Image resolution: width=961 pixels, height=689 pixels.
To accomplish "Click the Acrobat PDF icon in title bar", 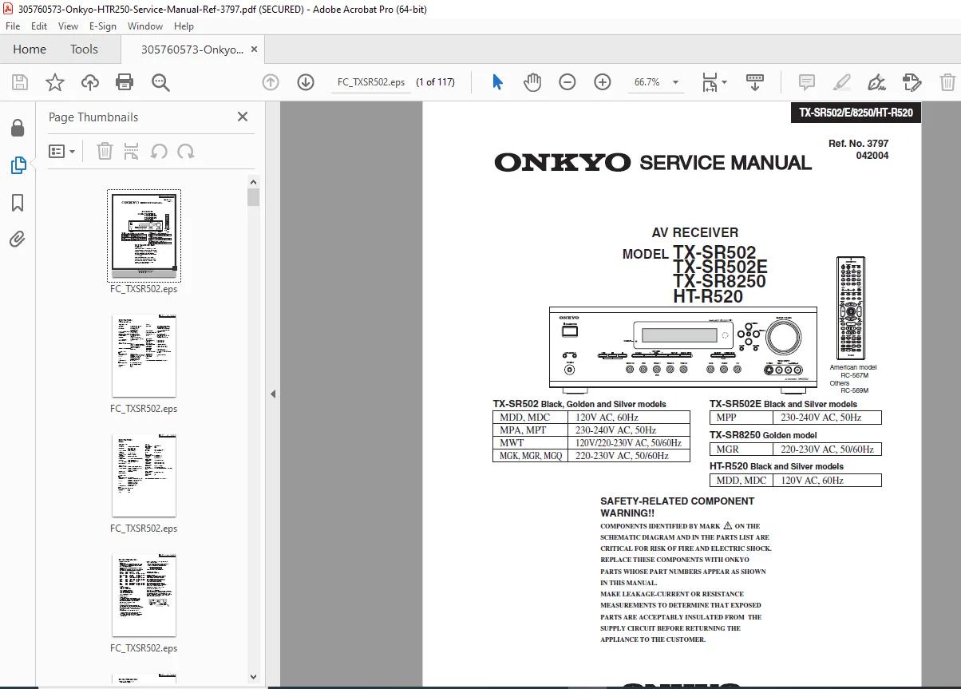I will pos(7,8).
